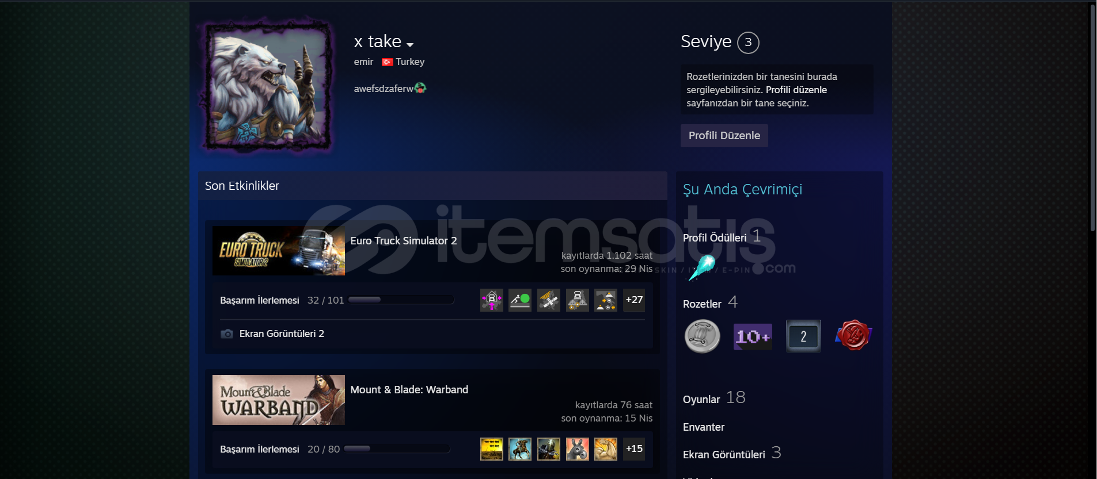Open third Warband achievement soldier icon

(549, 449)
